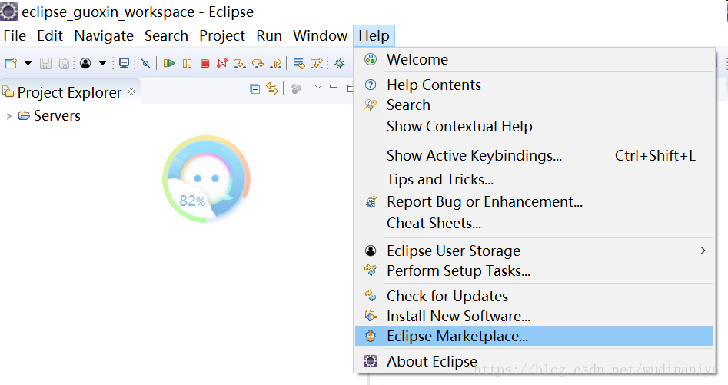
Task: Toggle Link with Editor in Project Explorer
Action: 272,88
